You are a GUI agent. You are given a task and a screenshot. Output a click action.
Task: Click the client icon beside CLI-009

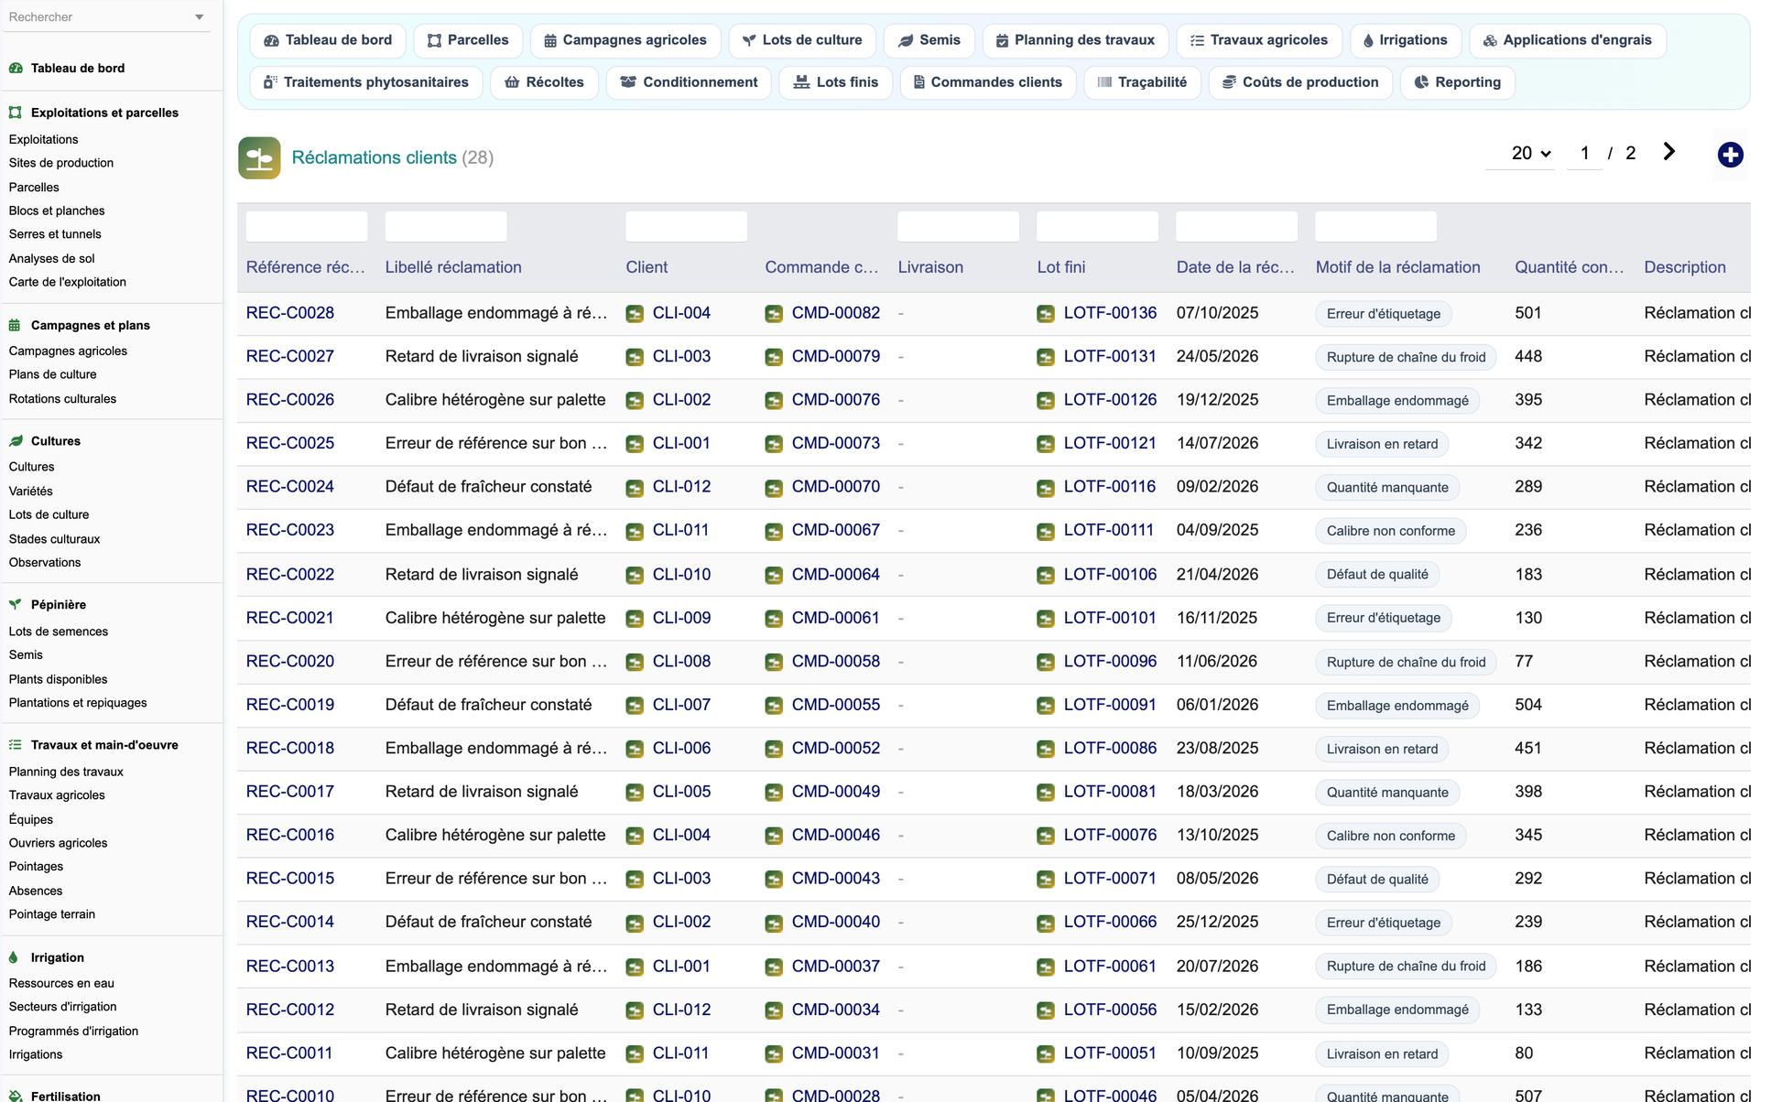pyautogui.click(x=635, y=619)
